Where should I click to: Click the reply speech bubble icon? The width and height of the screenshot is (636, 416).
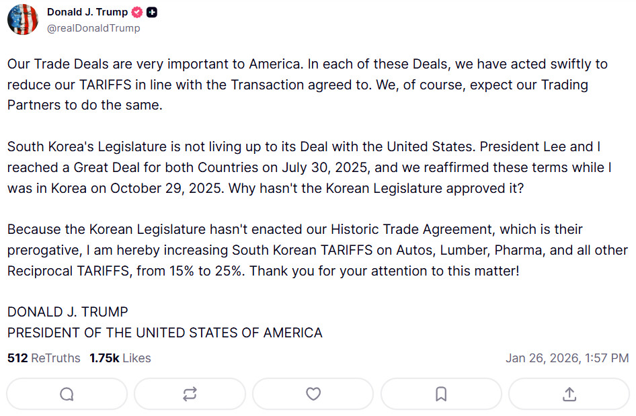tap(67, 394)
